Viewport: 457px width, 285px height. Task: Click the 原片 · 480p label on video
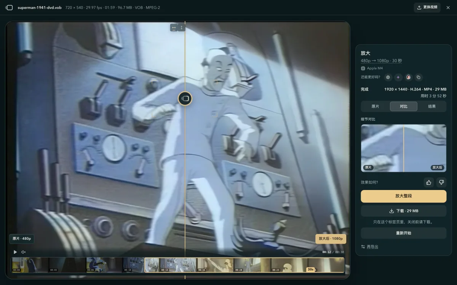tap(22, 239)
